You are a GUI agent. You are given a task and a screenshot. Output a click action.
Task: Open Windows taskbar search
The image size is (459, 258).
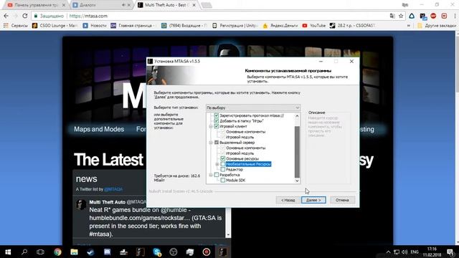(24, 252)
